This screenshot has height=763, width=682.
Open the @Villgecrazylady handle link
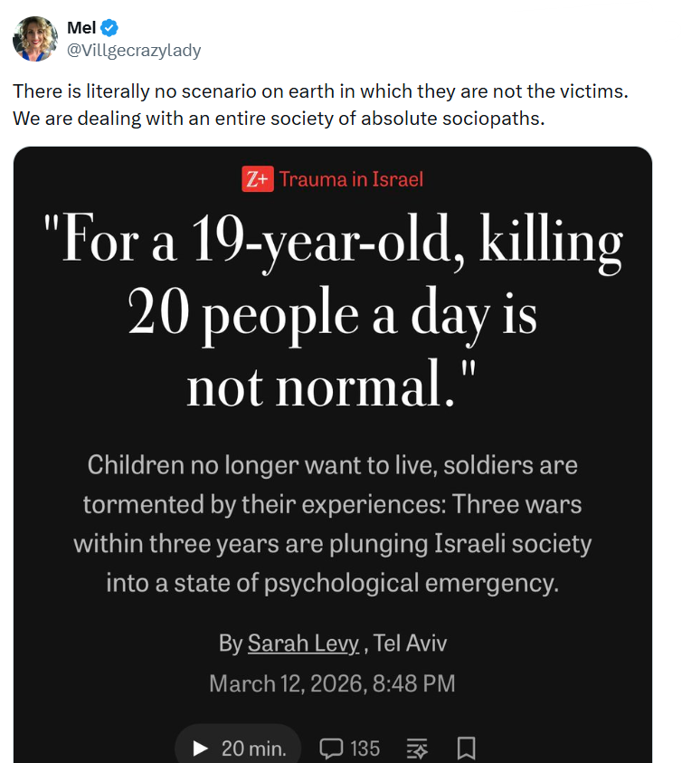134,50
